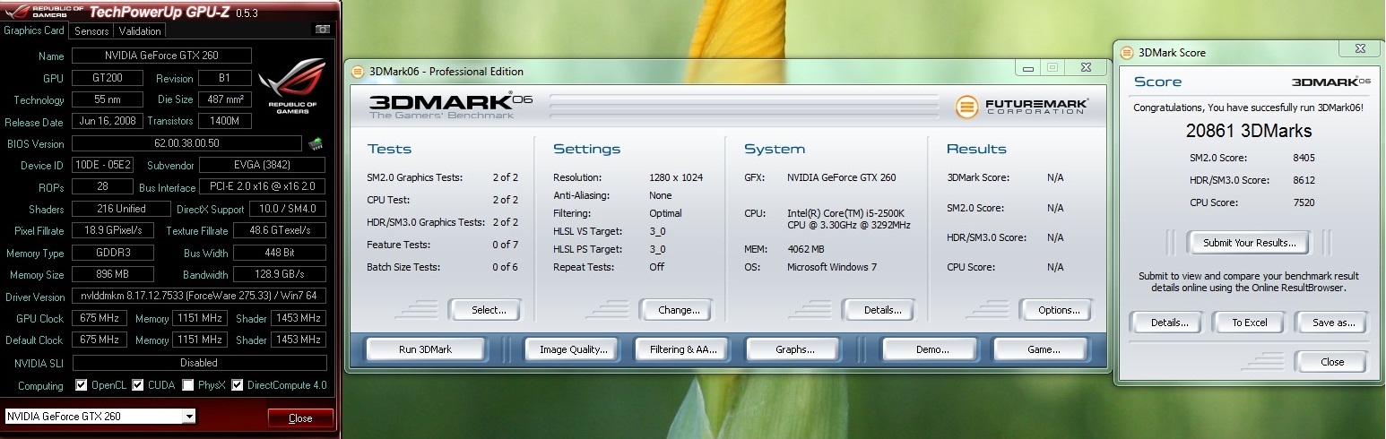Switch to the Sensors tab

[x=91, y=30]
